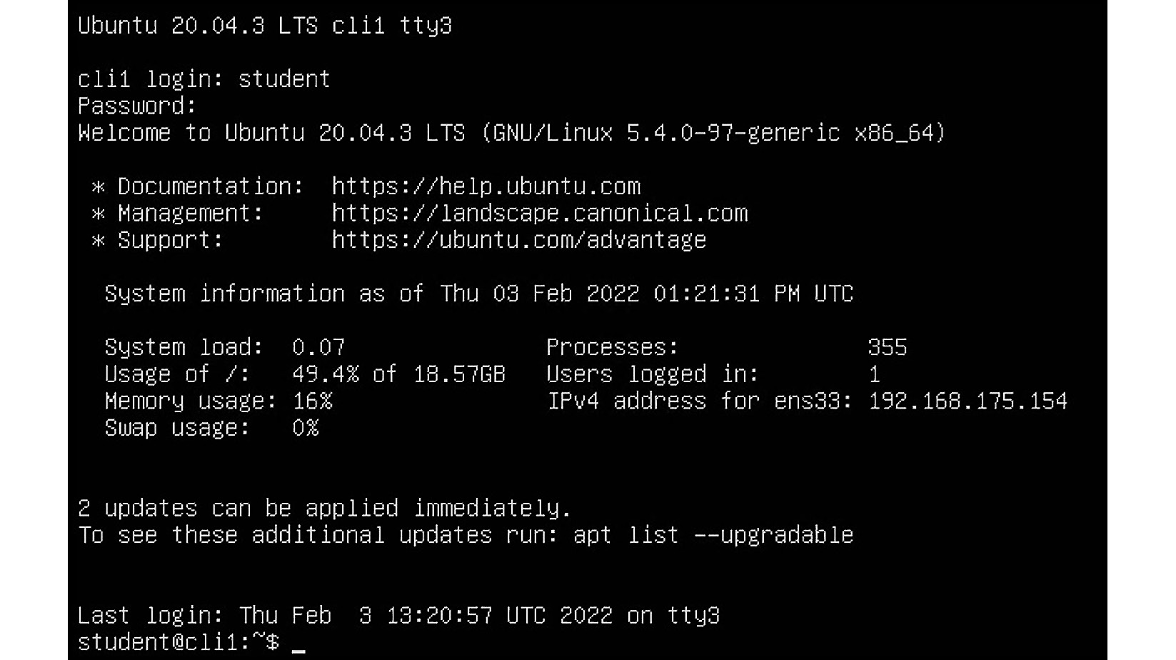Screen dimensions: 1176x660
Task: Click the student@cli1 prompt text
Action: click(178, 642)
